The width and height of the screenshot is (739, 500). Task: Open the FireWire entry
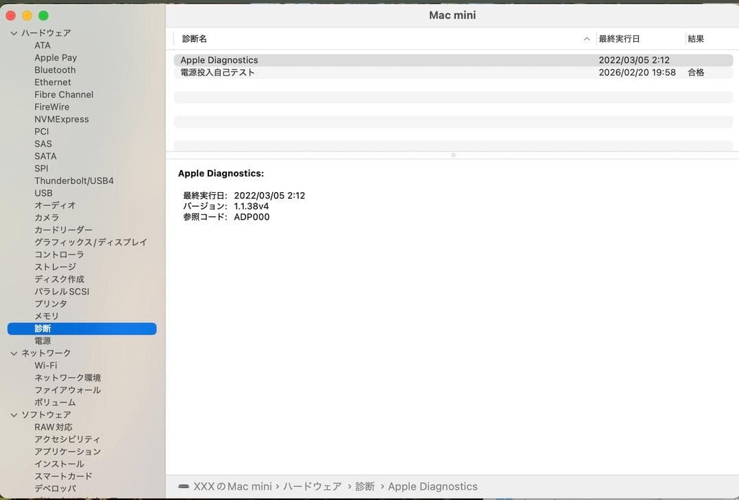(52, 106)
